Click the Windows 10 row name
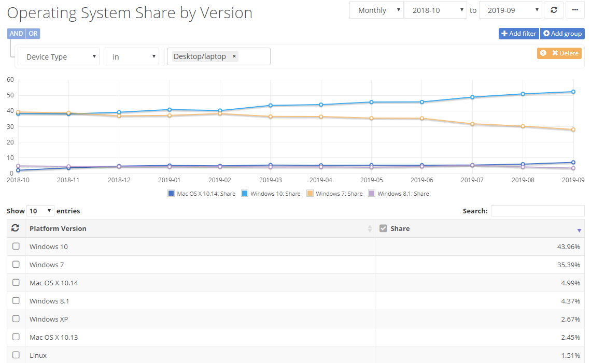Screen dimensions: 591x363 click(49, 246)
